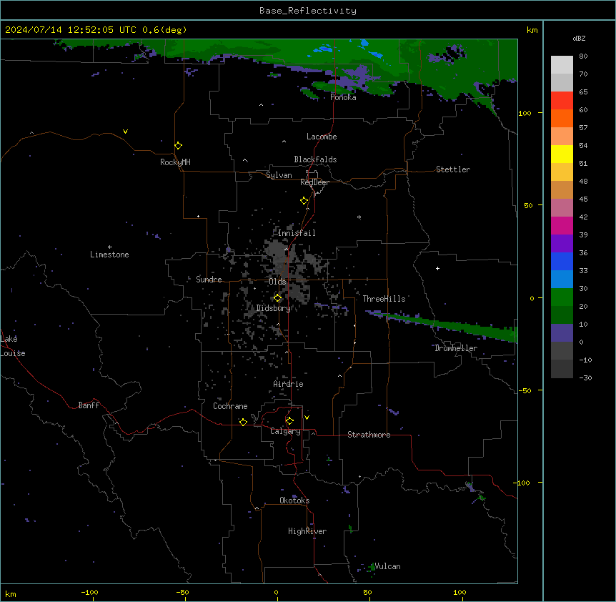This screenshot has width=616, height=602.
Task: Pick the dark blue 36 dBZ legend swatch
Action: 562,261
